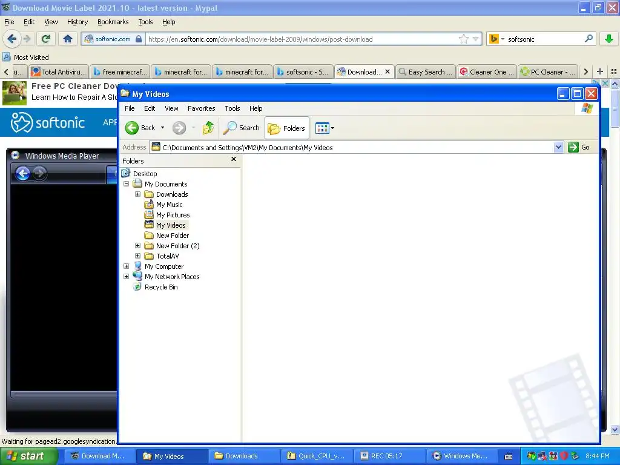Click the browser Back arrow button
620x465 pixels.
pos(12,39)
